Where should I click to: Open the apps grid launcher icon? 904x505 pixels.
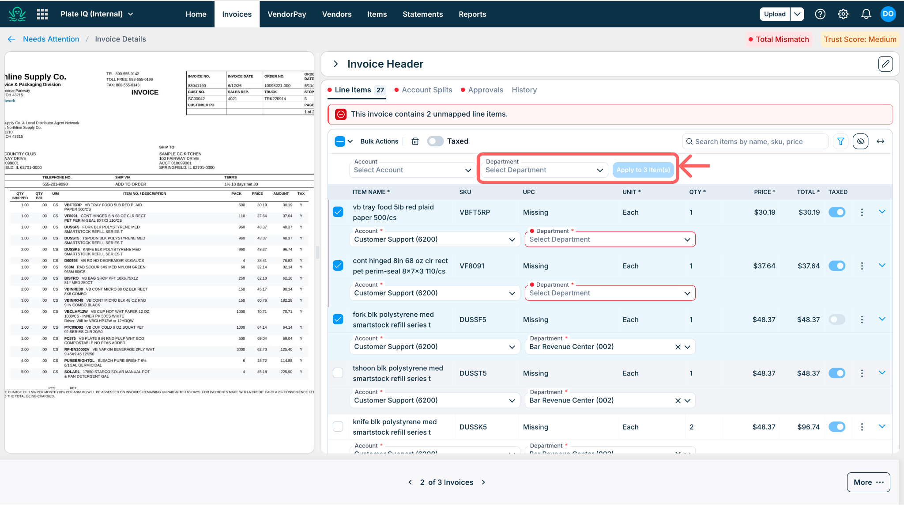pos(42,14)
